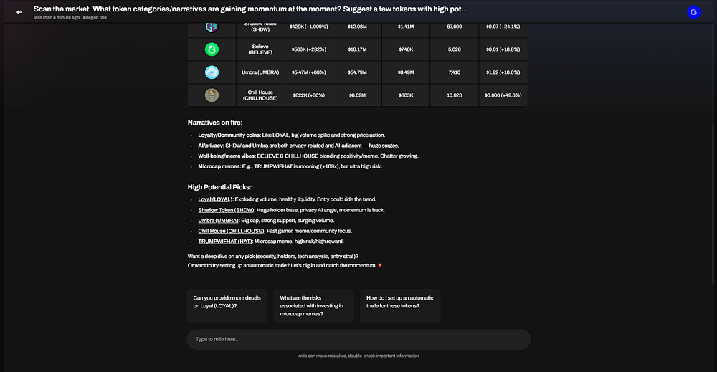
Task: Focus the 'Type to milo here...' input
Action: point(358,339)
